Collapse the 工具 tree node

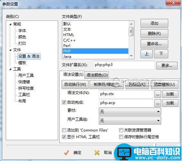tap(11, 69)
